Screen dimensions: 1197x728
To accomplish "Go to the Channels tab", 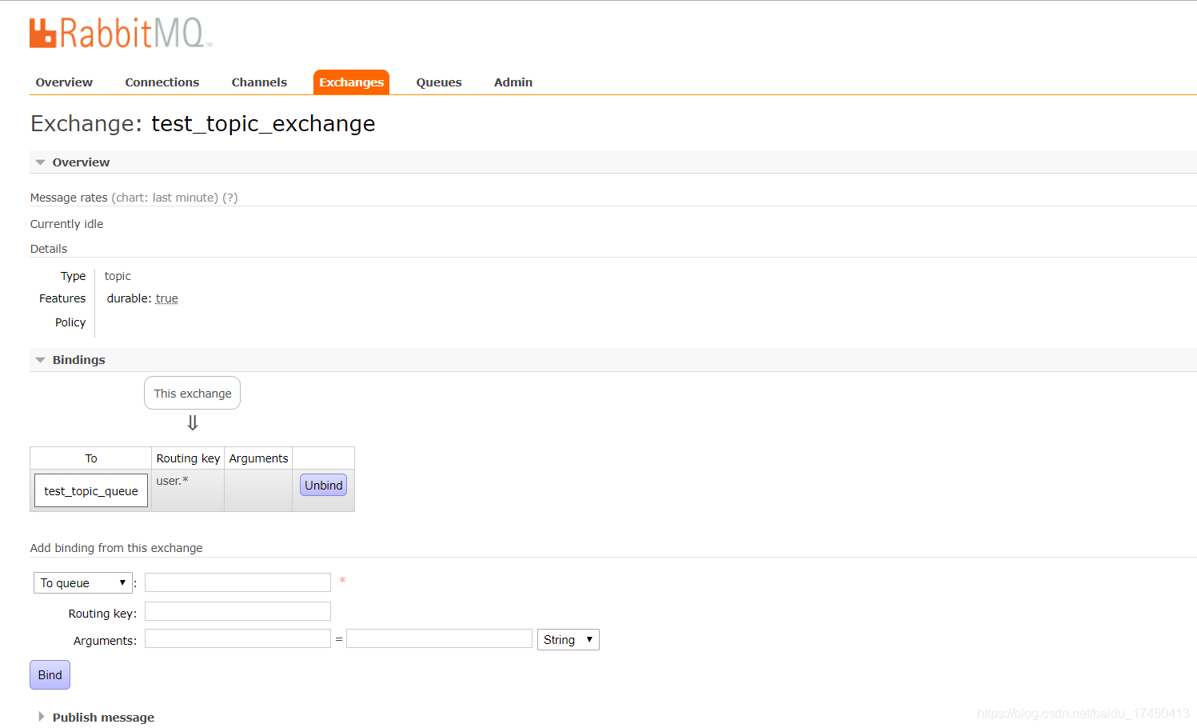I will pyautogui.click(x=259, y=82).
